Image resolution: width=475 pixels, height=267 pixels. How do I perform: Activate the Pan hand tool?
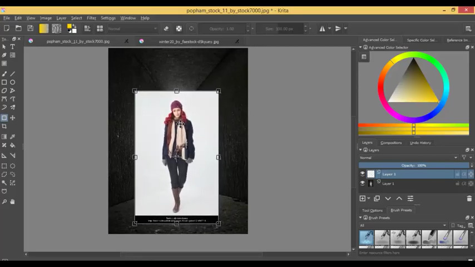tap(13, 201)
